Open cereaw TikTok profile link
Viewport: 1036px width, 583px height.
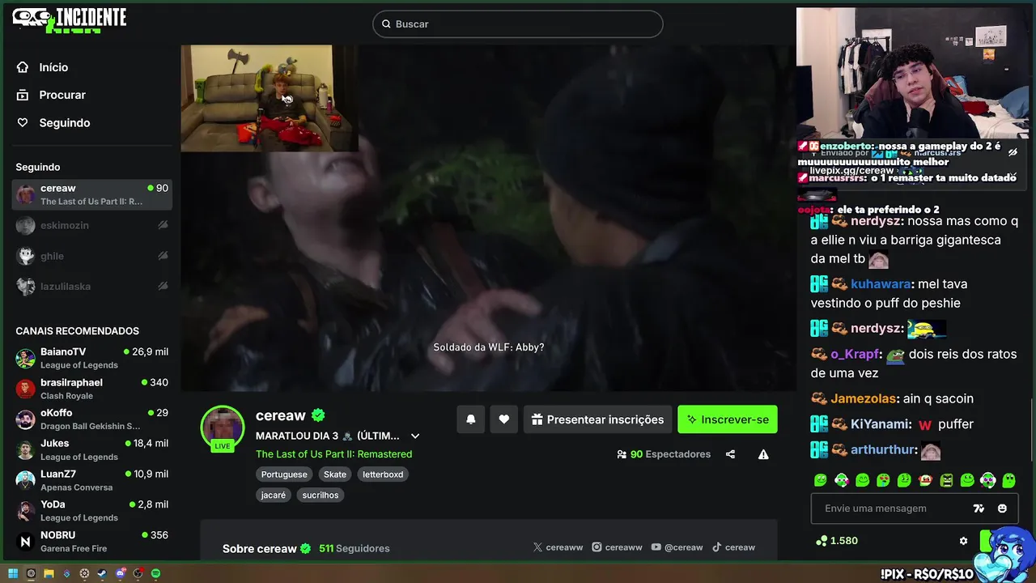point(733,547)
